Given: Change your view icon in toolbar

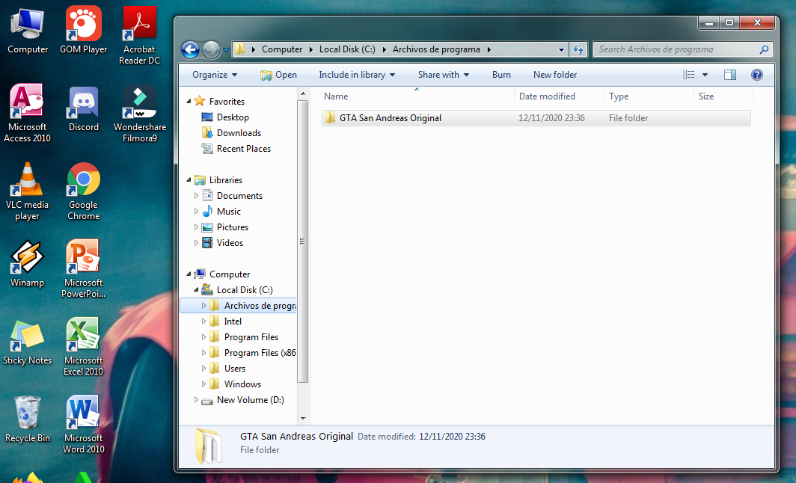Looking at the screenshot, I should pos(688,75).
